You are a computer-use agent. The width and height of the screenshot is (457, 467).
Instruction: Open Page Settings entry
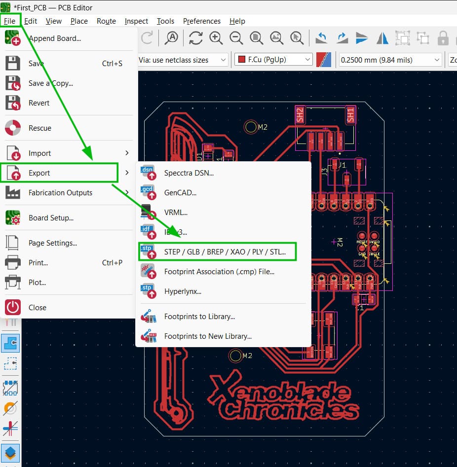click(x=69, y=243)
